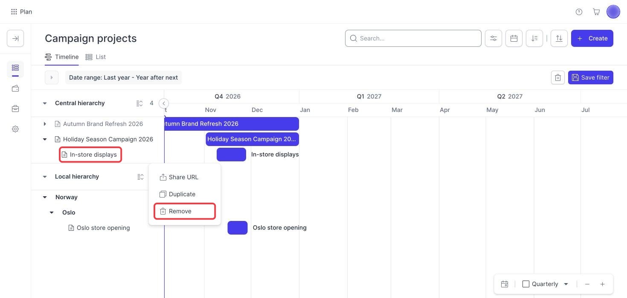Image resolution: width=627 pixels, height=298 pixels.
Task: Click the In-store displays timeline label
Action: (275, 155)
